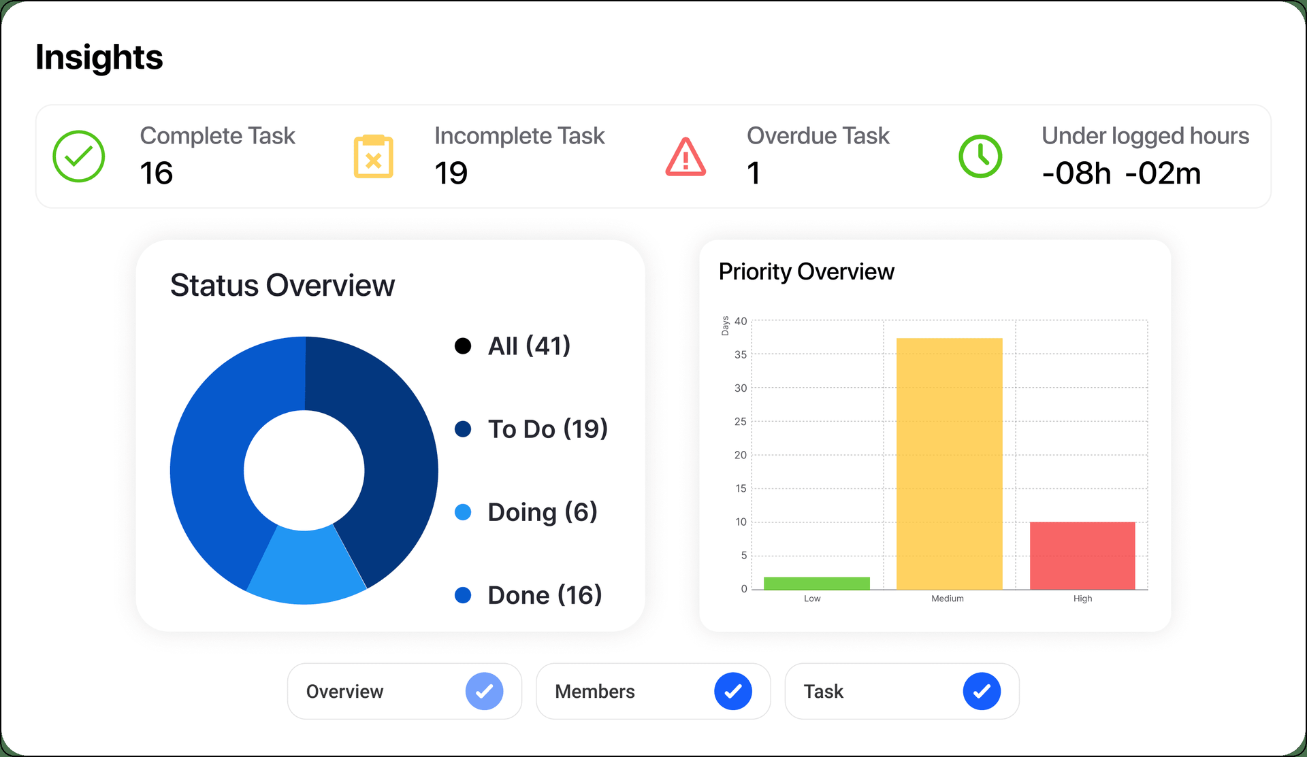Select the Overview option label

click(344, 692)
